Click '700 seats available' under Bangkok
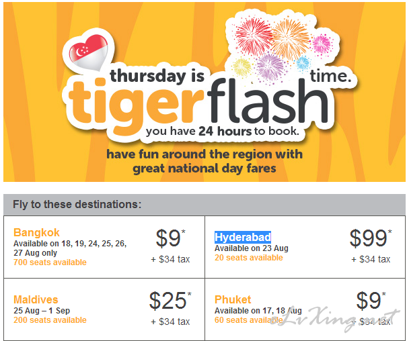Screen dimensions: 407x341 50,262
